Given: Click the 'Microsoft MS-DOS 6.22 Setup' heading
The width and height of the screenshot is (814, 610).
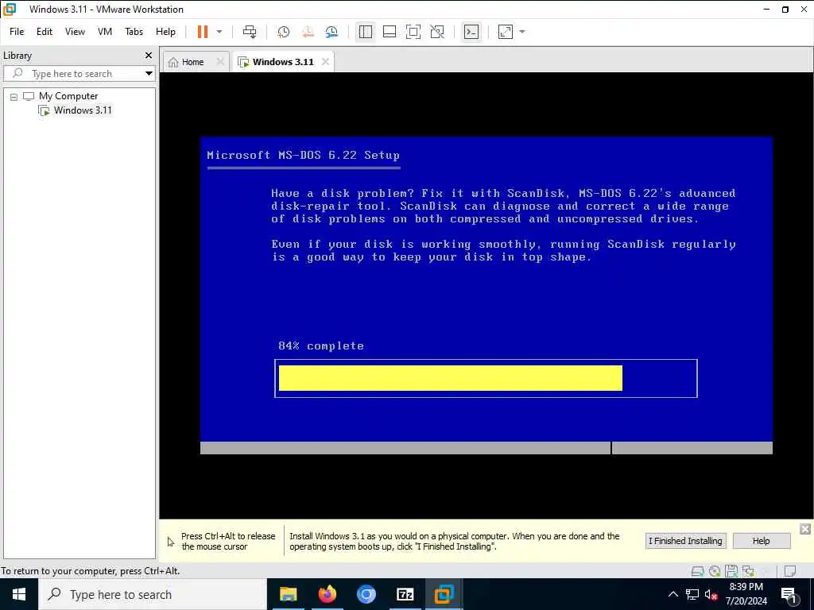Looking at the screenshot, I should [x=303, y=155].
